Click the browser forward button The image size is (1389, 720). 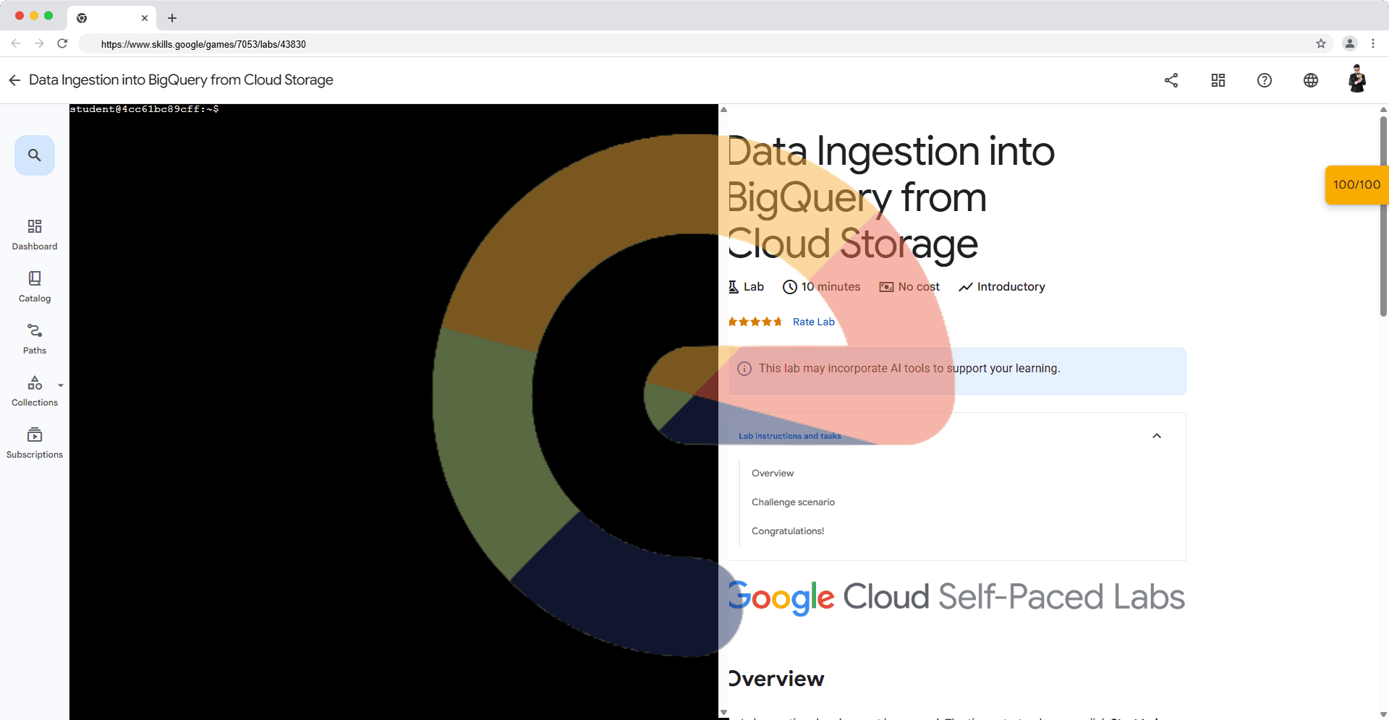pyautogui.click(x=39, y=43)
